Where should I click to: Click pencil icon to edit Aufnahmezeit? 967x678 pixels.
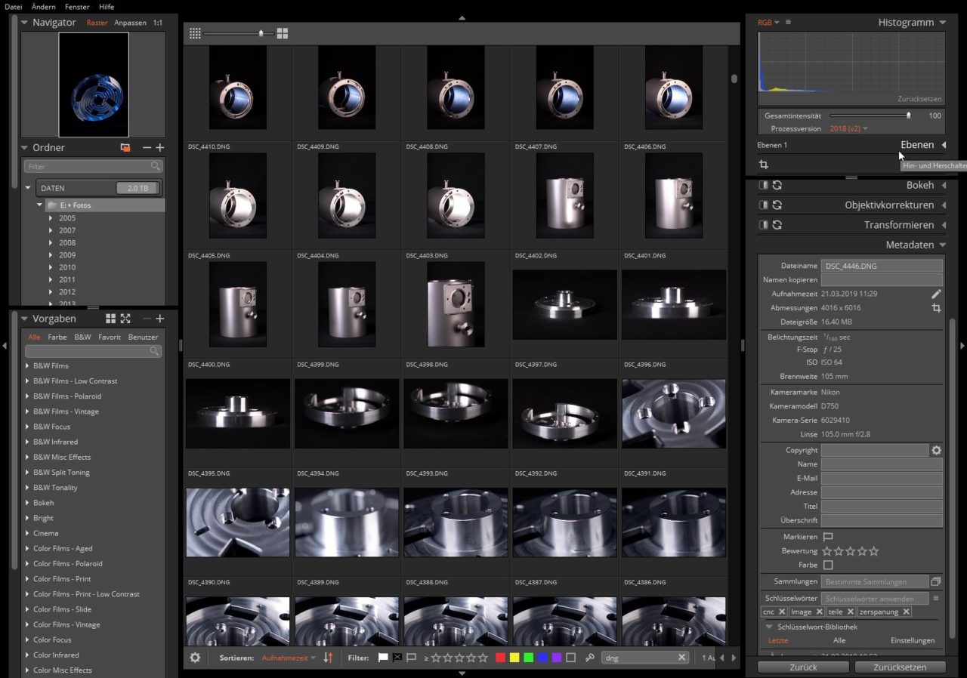point(936,294)
